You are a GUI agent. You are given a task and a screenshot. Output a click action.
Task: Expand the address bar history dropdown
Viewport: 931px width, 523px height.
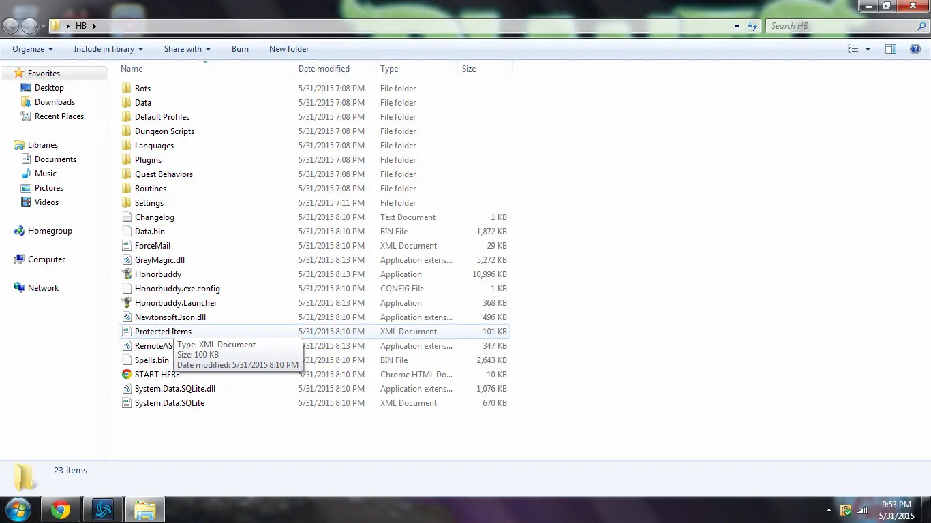click(x=737, y=26)
